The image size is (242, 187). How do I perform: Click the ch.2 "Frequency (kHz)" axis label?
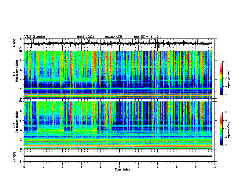(x=17, y=122)
